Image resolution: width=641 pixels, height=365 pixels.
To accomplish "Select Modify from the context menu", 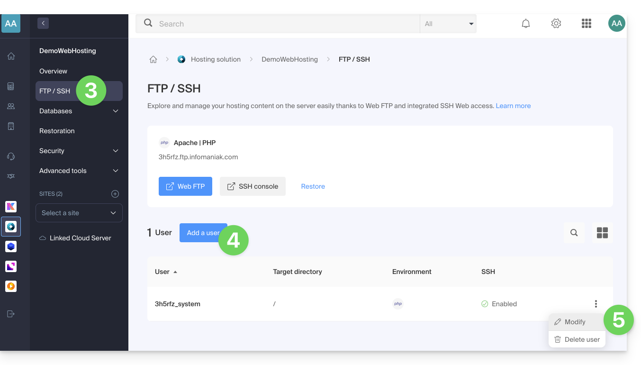I will point(575,322).
